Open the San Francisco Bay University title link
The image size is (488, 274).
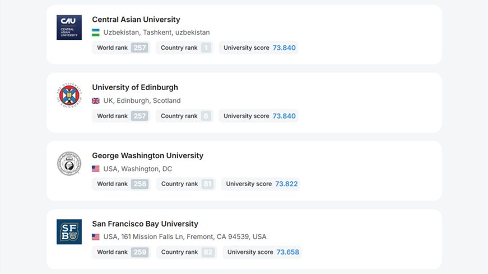point(145,224)
